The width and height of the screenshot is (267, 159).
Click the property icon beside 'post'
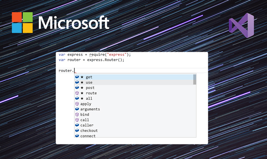[77, 87]
